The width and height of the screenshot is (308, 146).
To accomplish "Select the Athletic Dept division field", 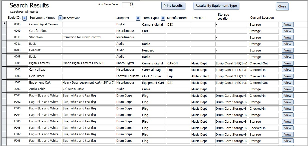I will point(203,76).
